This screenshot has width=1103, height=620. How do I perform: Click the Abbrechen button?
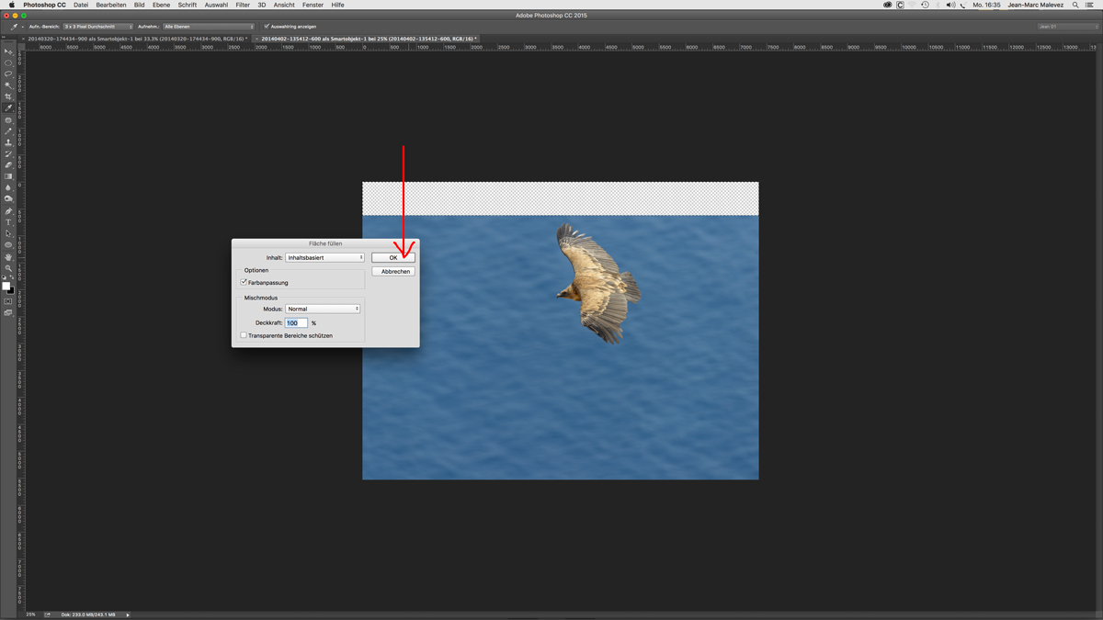pos(393,272)
